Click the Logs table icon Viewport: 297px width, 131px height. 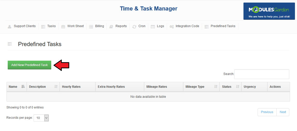(x=153, y=27)
